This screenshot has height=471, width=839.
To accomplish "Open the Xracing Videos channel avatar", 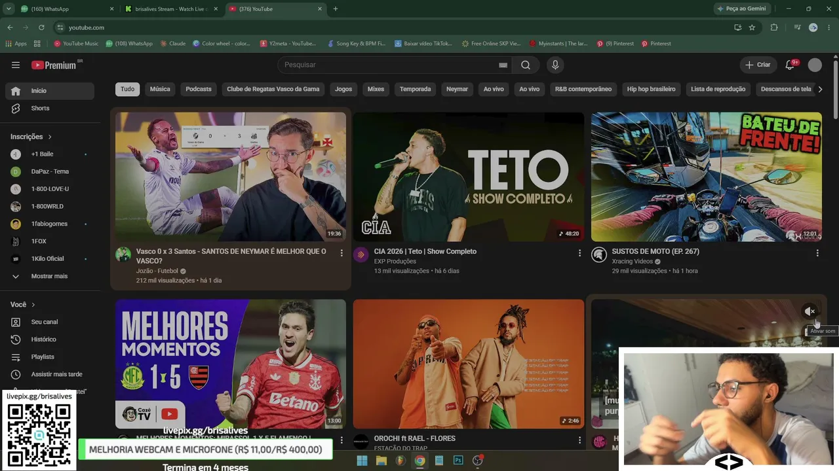I will pos(599,254).
